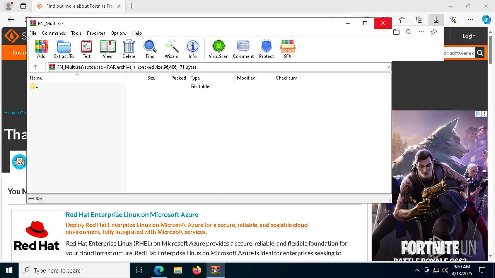Open the File menu in WinRAR
The height and width of the screenshot is (278, 495).
pos(33,33)
